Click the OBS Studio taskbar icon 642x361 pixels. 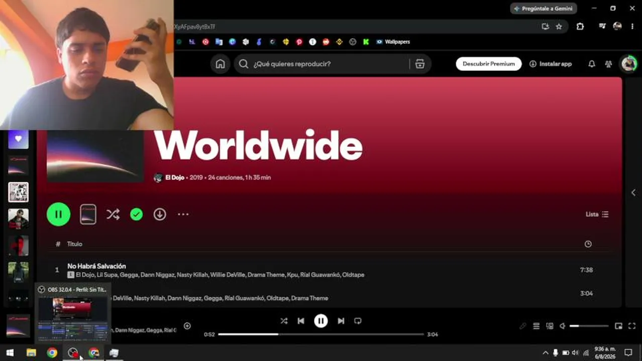(x=73, y=353)
